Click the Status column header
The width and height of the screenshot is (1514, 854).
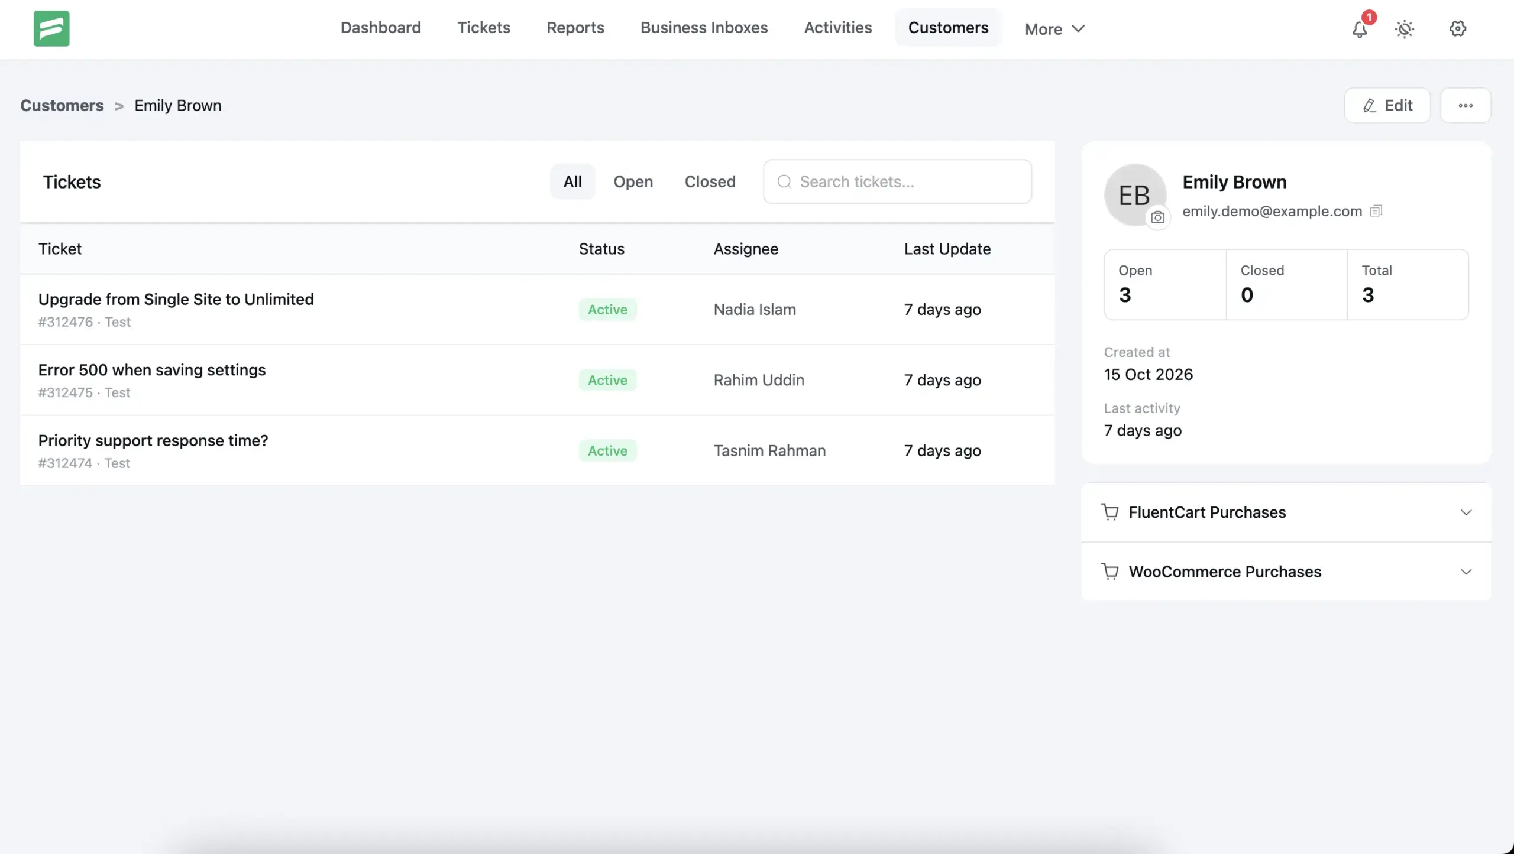point(601,249)
